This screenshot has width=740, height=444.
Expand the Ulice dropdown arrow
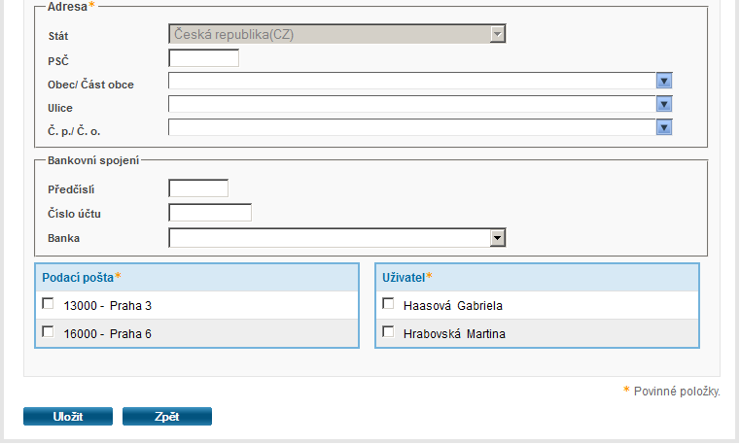tap(664, 104)
